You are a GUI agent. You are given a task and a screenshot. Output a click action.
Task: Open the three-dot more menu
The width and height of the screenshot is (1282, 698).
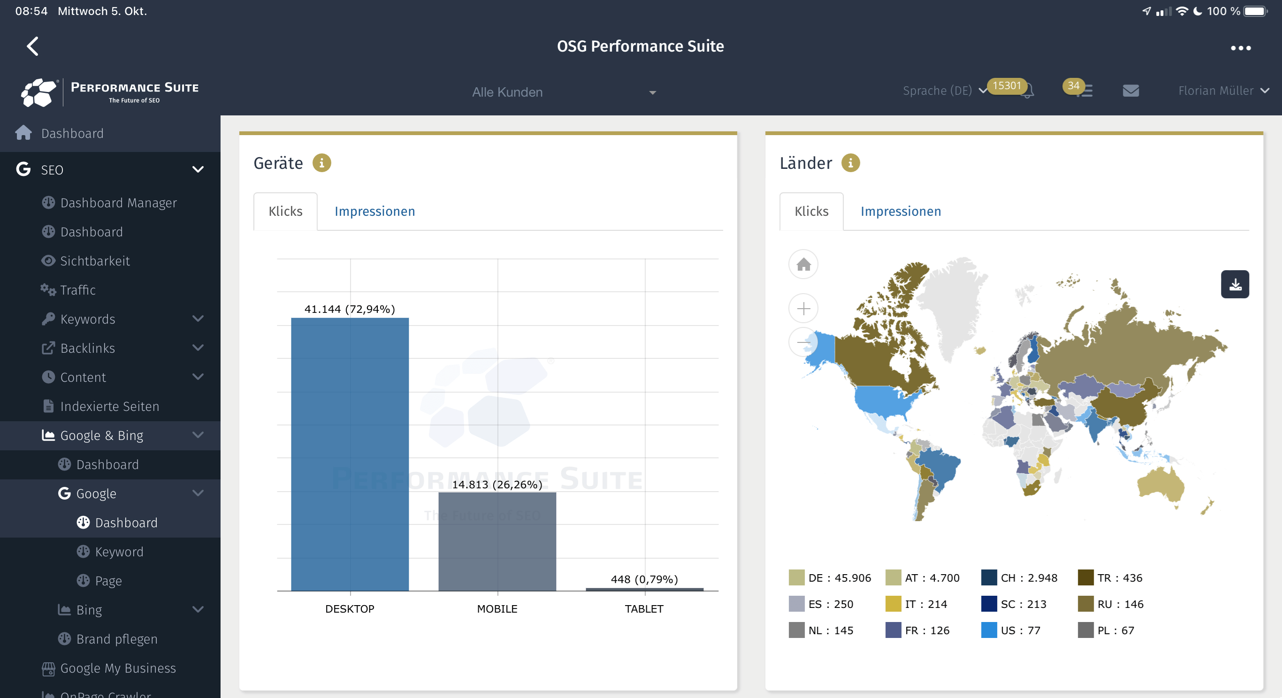pyautogui.click(x=1241, y=48)
